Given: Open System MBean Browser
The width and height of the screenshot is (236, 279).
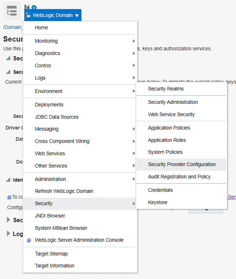Looking at the screenshot, I should click(61, 228).
